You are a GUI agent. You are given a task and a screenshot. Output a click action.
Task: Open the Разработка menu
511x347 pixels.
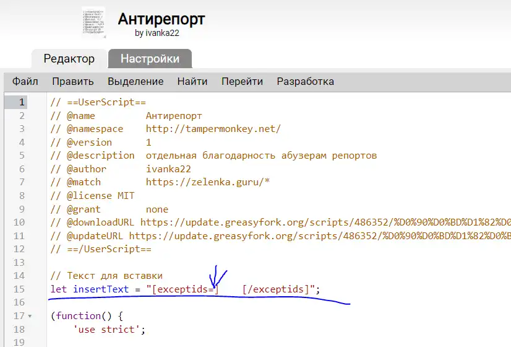306,81
